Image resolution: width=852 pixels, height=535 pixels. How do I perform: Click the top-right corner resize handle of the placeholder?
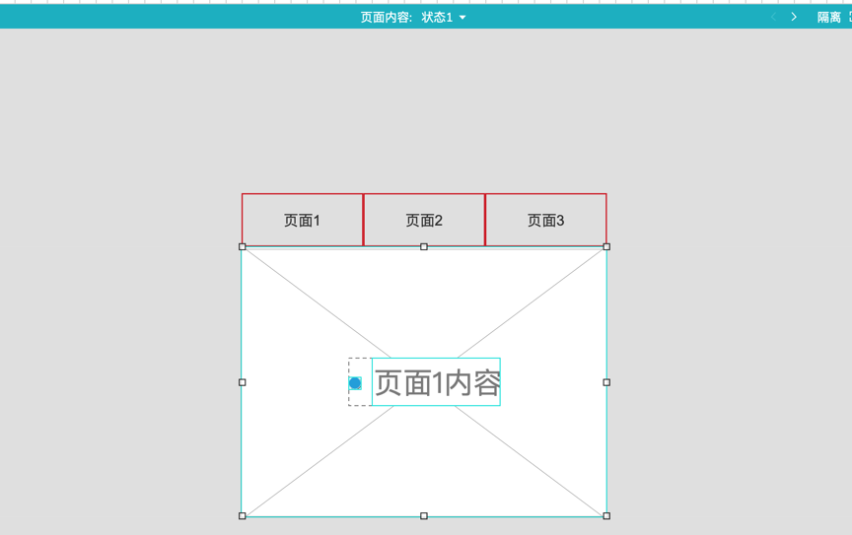(606, 246)
